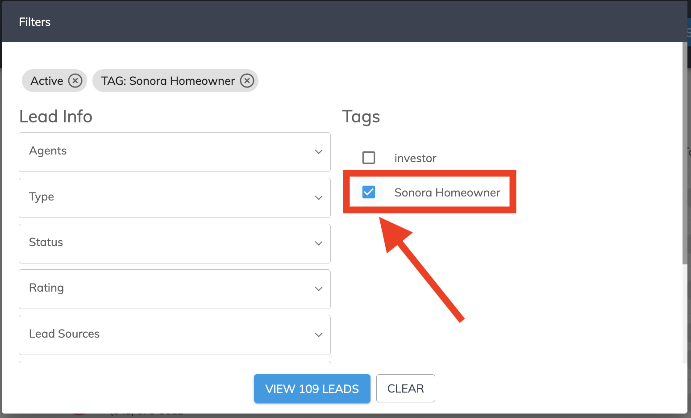The height and width of the screenshot is (418, 691).
Task: Open the Rating dropdown
Action: [x=175, y=289]
